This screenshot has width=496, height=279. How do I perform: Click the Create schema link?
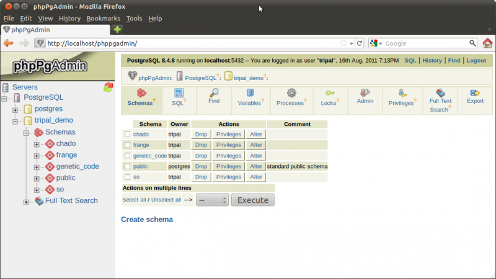pos(147,219)
